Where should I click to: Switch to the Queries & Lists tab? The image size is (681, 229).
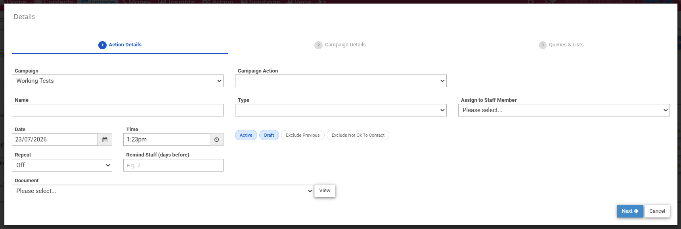[x=561, y=45]
